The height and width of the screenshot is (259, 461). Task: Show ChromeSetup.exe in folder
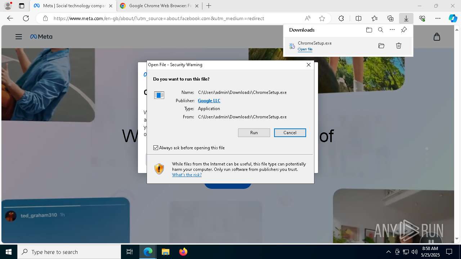coord(381,46)
